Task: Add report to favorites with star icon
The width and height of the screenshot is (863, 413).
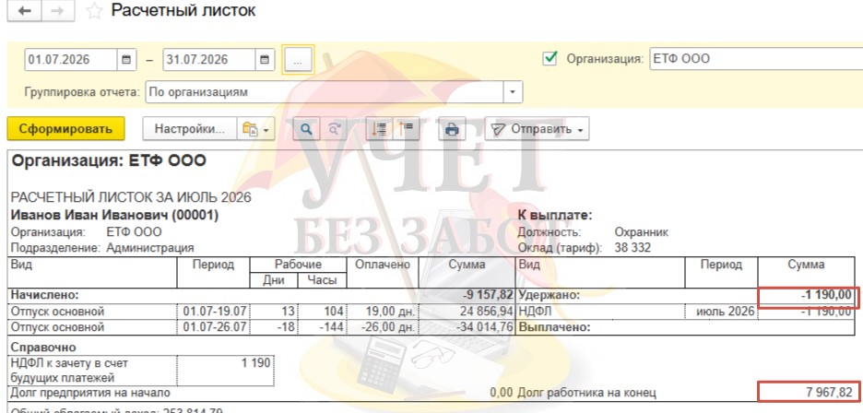Action: 95,12
